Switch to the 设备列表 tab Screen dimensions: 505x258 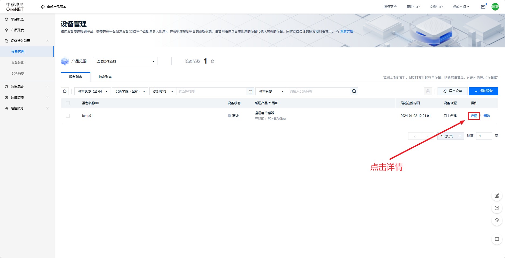(76, 77)
